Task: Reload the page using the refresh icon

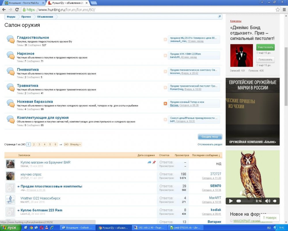Action: 17,10
